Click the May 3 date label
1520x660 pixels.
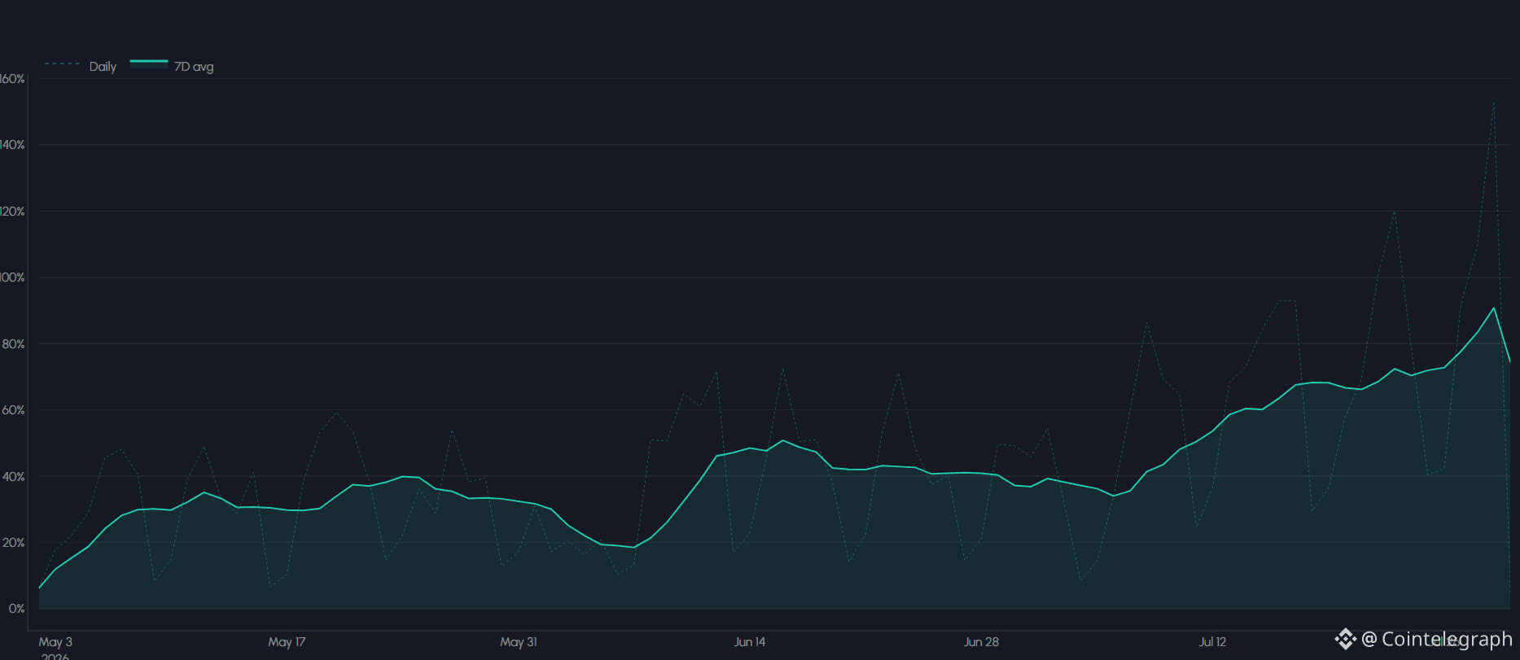(55, 642)
